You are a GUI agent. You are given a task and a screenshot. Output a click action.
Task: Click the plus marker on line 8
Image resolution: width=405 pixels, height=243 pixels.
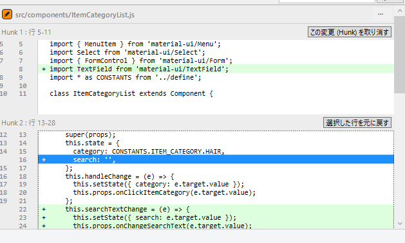pyautogui.click(x=44, y=69)
